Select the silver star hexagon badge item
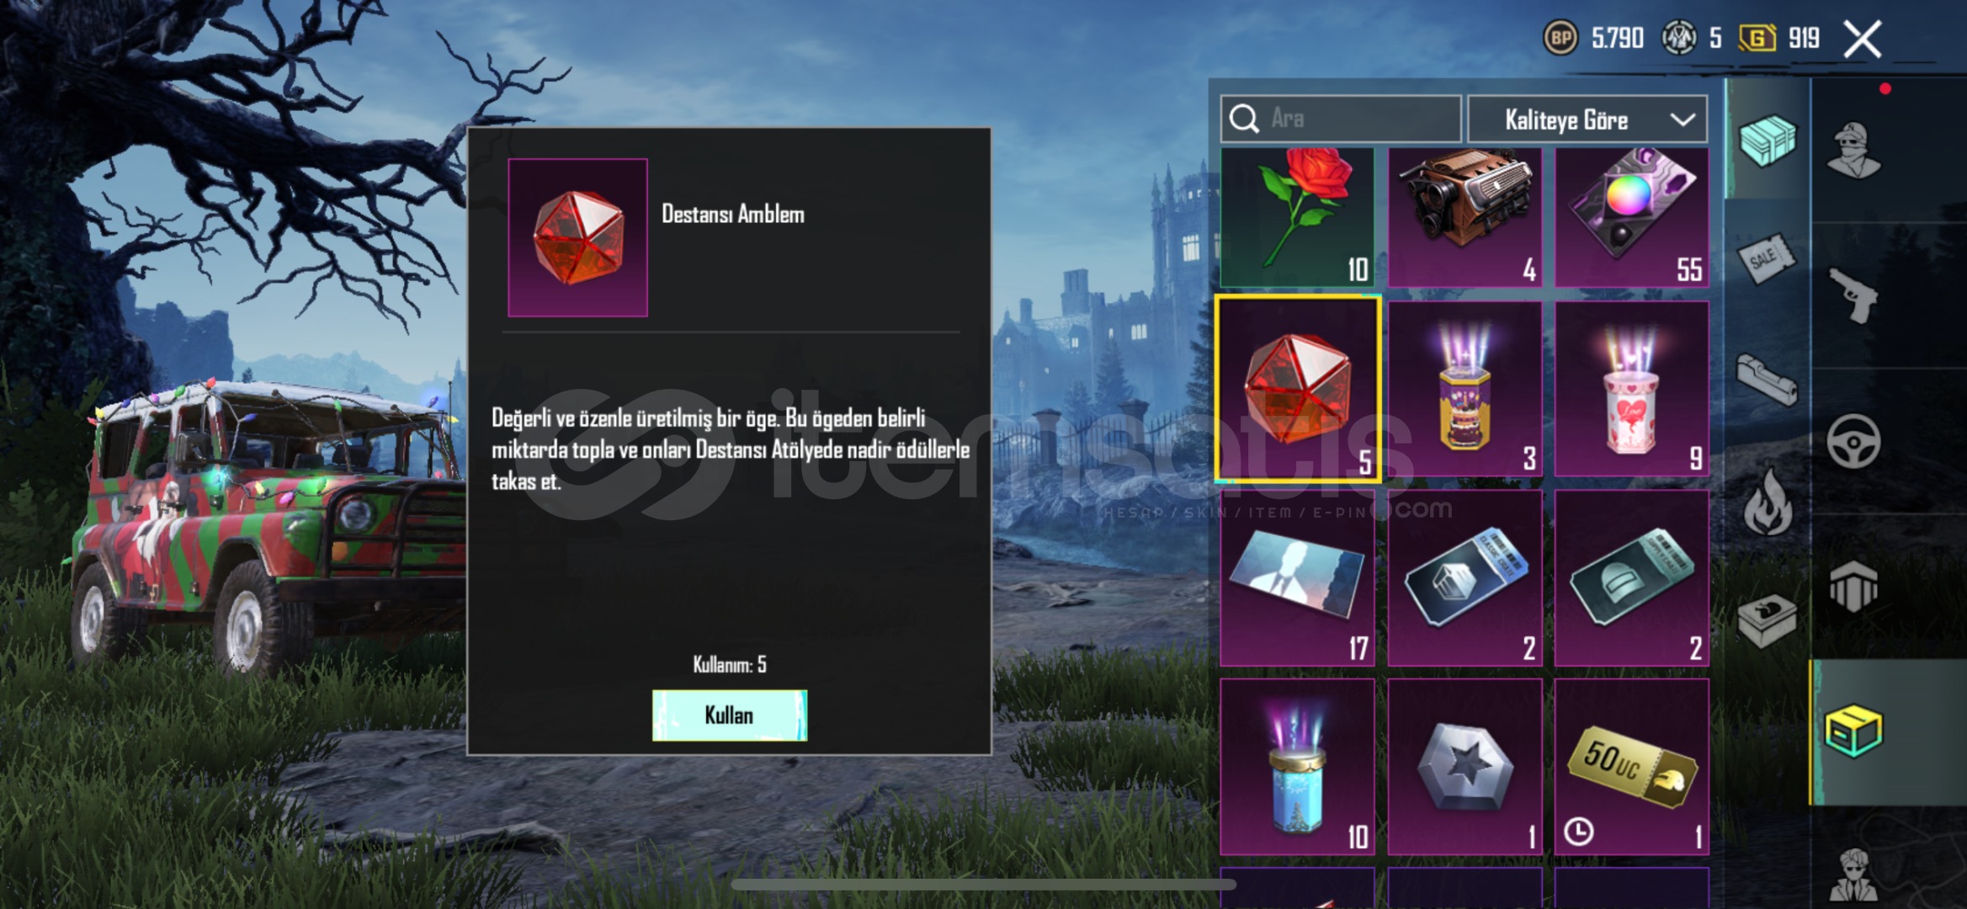 pos(1465,767)
